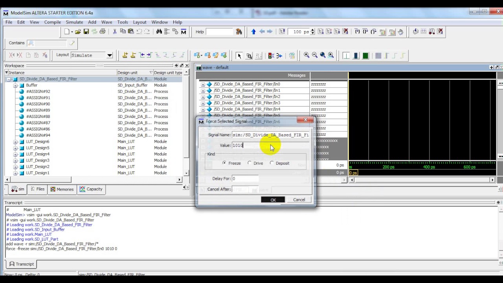The height and width of the screenshot is (283, 503).
Task: Zoom out on the waveform
Action: pos(314,55)
